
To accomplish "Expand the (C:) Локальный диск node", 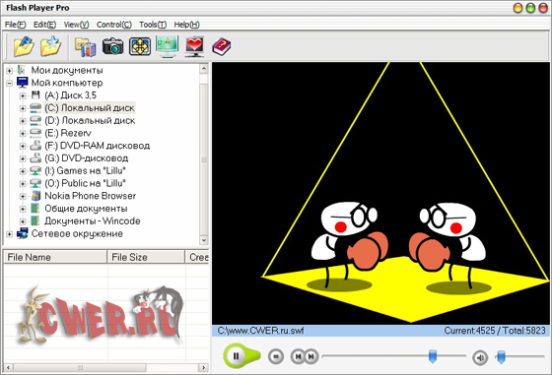I will (23, 108).
